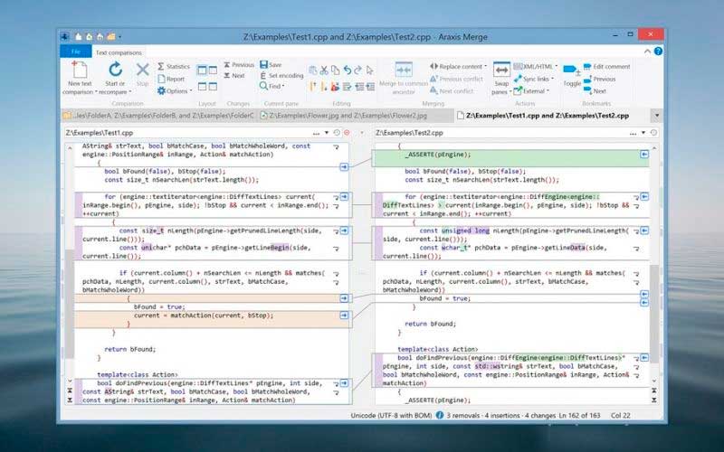This screenshot has height=452, width=724.
Task: Click the Copy icon in Editing group
Action: [336, 71]
